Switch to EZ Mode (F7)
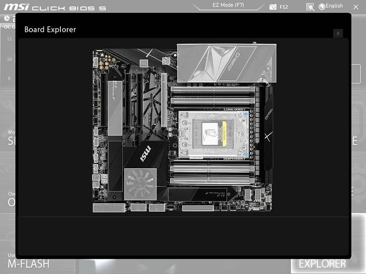The width and height of the screenshot is (366, 274). point(228,5)
